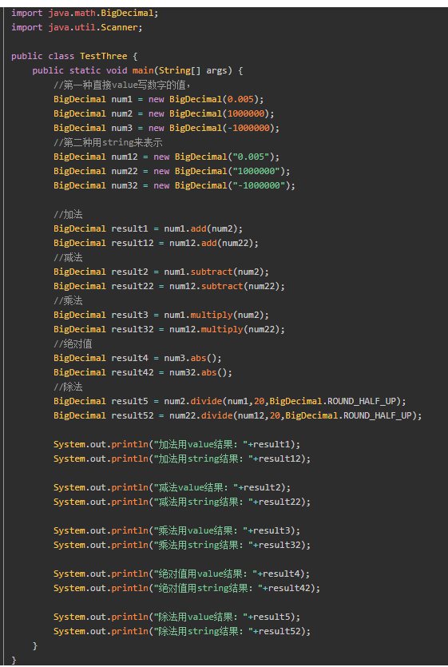Click the num32 BigDecimal("-1000000") line
Image resolution: width=448 pixels, height=667 pixels.
174,186
